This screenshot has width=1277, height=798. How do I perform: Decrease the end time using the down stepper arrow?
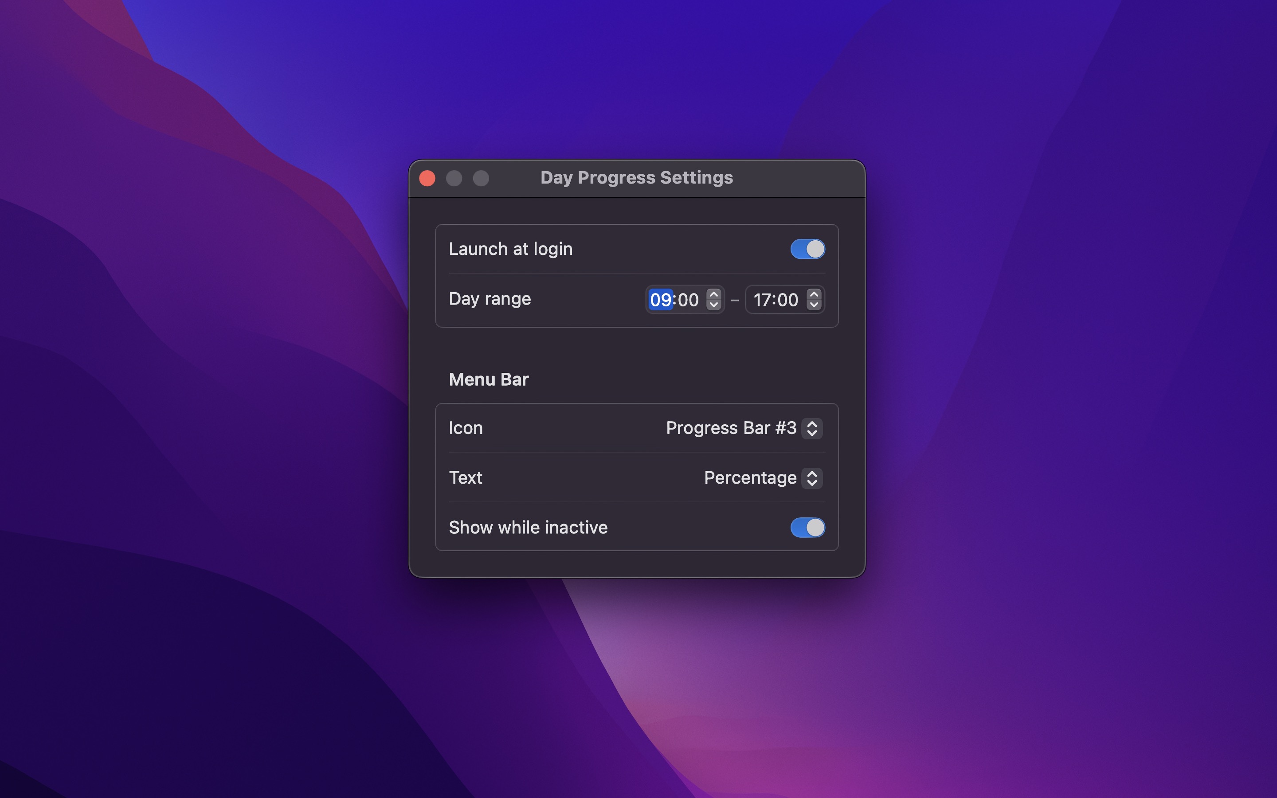click(x=813, y=305)
